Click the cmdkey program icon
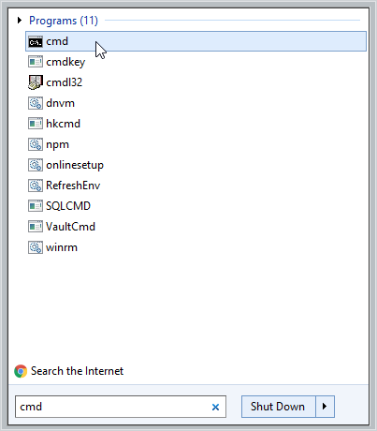377x431 pixels. coord(36,62)
